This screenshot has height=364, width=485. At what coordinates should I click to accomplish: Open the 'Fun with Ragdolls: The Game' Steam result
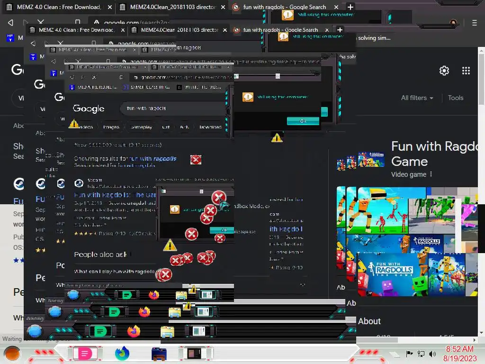115,195
